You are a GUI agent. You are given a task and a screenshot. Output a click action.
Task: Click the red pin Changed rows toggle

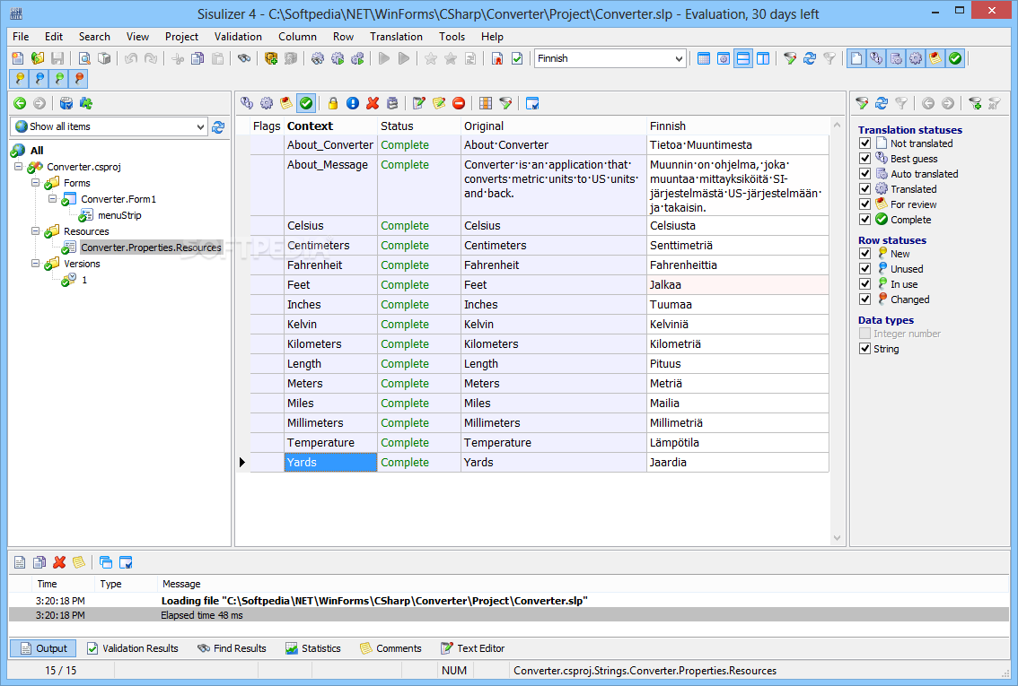point(79,78)
